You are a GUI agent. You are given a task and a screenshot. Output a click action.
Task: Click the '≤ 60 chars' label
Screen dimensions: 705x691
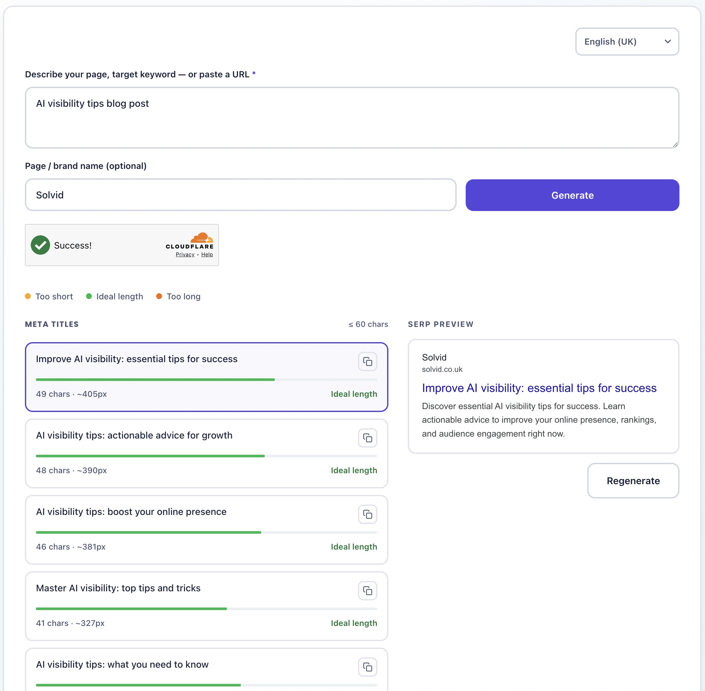coord(368,324)
